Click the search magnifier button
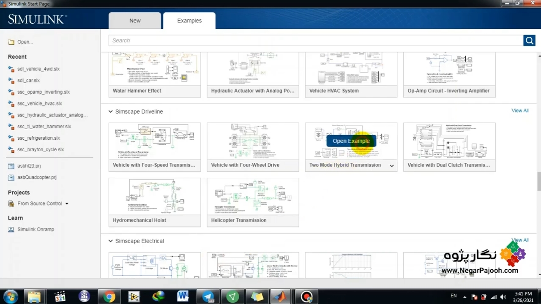Image resolution: width=541 pixels, height=304 pixels. pos(529,41)
